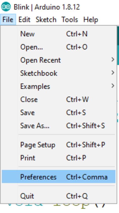This screenshot has width=119, height=213.
Task: Select New from the File menu
Action: (58, 34)
